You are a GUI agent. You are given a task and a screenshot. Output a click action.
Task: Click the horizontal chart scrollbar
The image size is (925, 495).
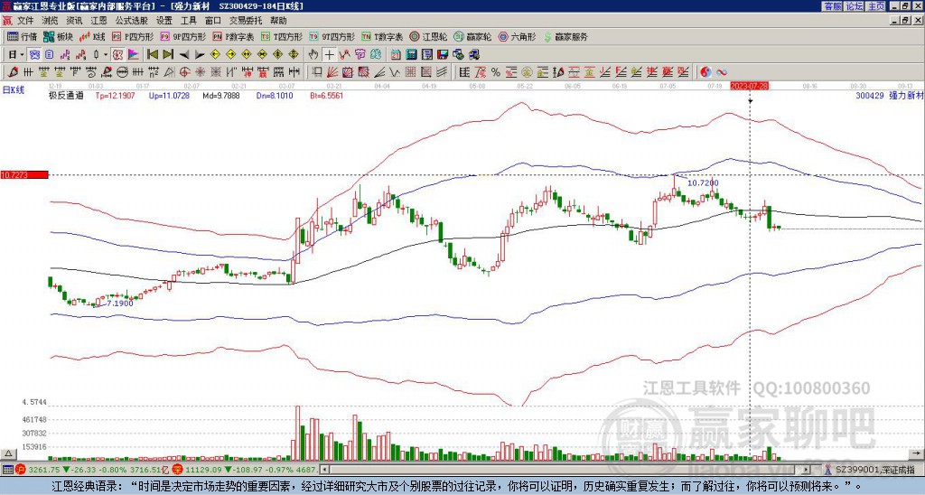pyautogui.click(x=565, y=470)
